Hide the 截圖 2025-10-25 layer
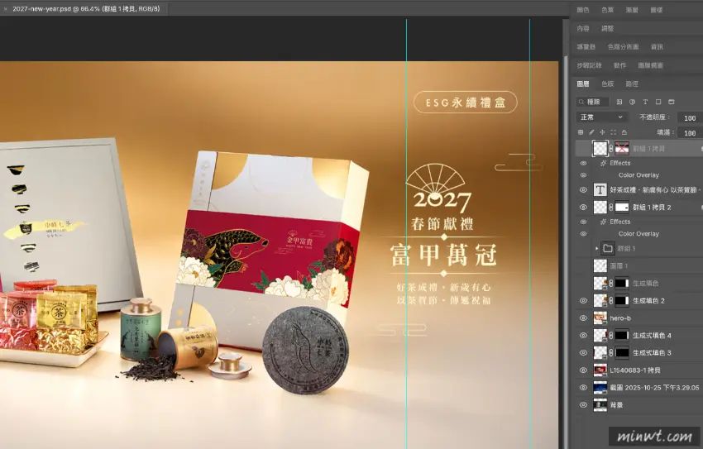 tap(583, 388)
